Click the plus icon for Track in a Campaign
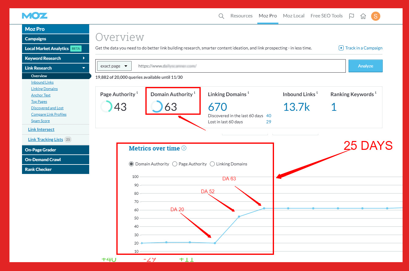Screen dimensions: 409x271 point(341,48)
